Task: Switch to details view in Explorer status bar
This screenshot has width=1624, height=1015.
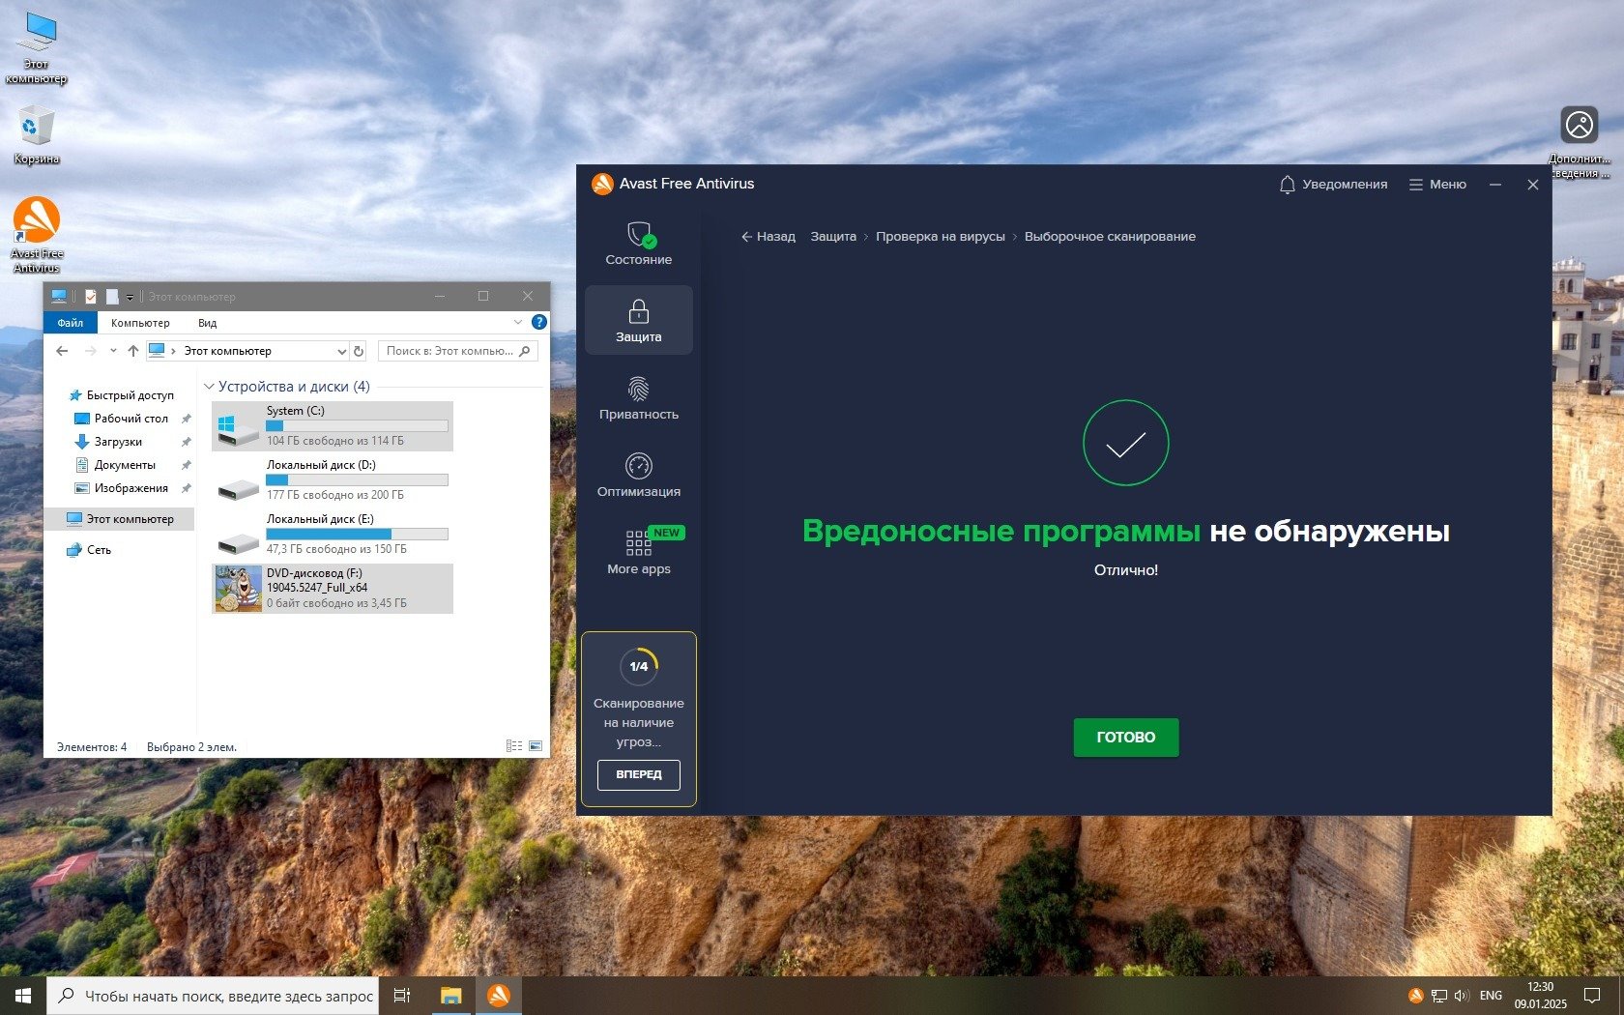Action: coord(513,746)
